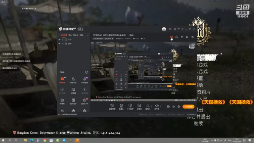Add a 摄像头 camera source

[121, 107]
